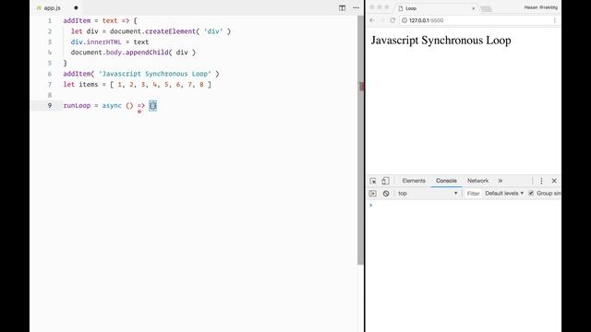
Task: Click the console prompt line
Action: coord(464,205)
